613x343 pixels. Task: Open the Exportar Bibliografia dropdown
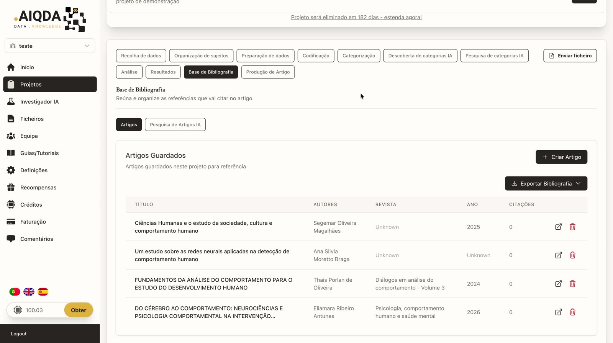pyautogui.click(x=546, y=183)
